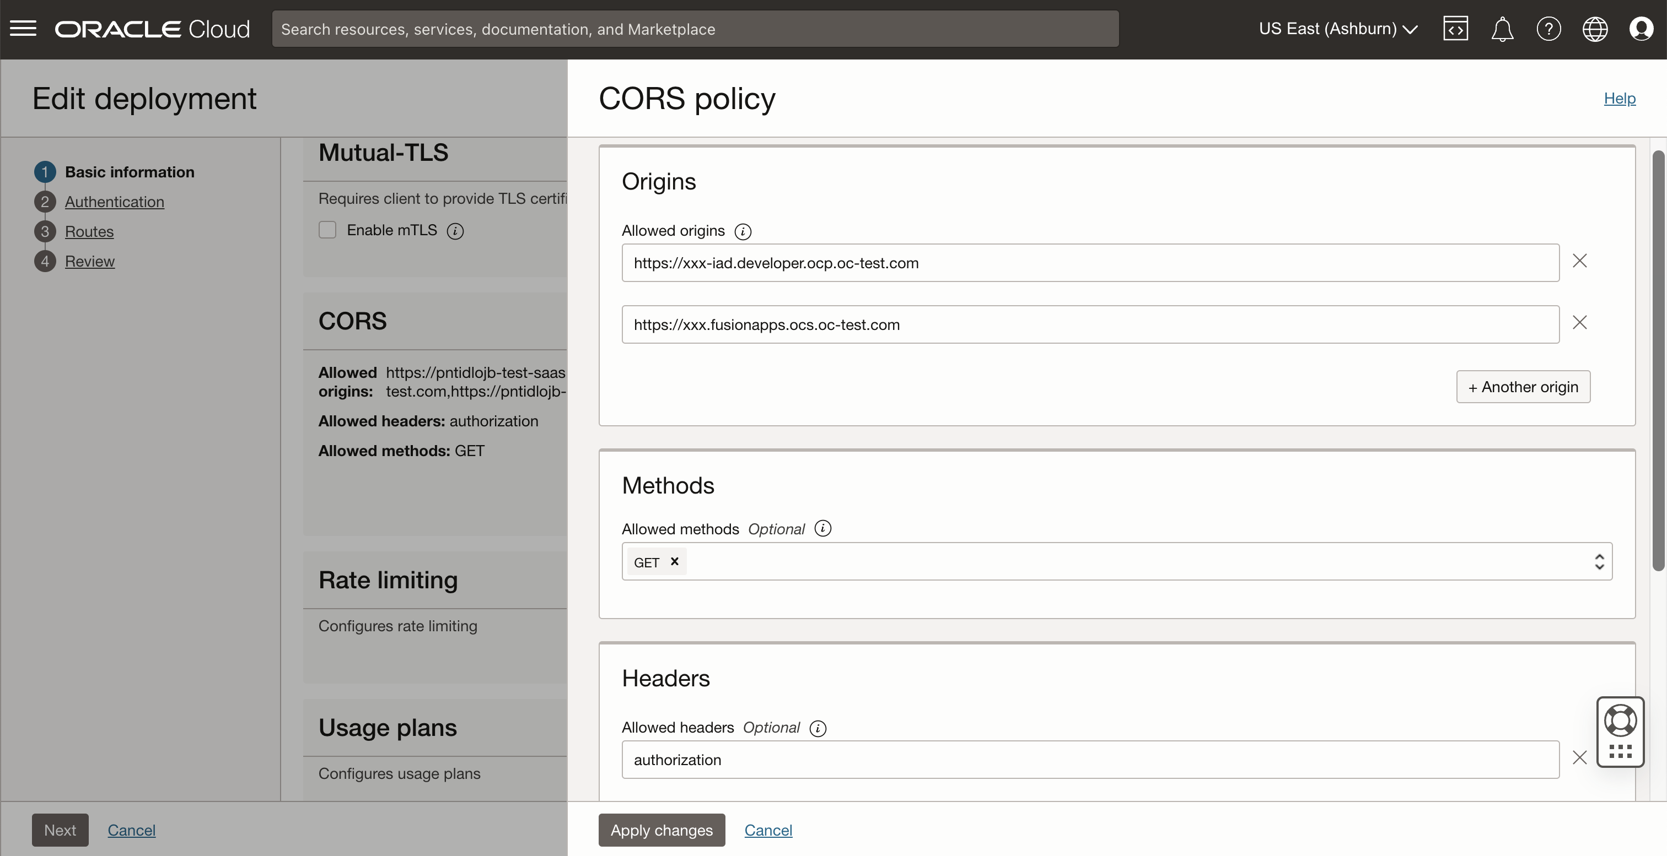View the Allowed methods info tooltip
This screenshot has width=1667, height=856.
822,528
